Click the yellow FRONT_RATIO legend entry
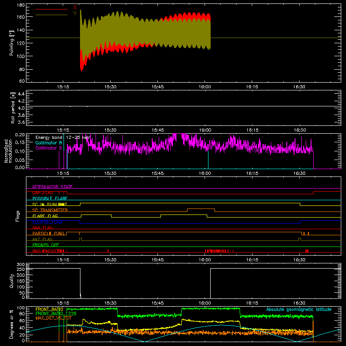 click(x=49, y=309)
